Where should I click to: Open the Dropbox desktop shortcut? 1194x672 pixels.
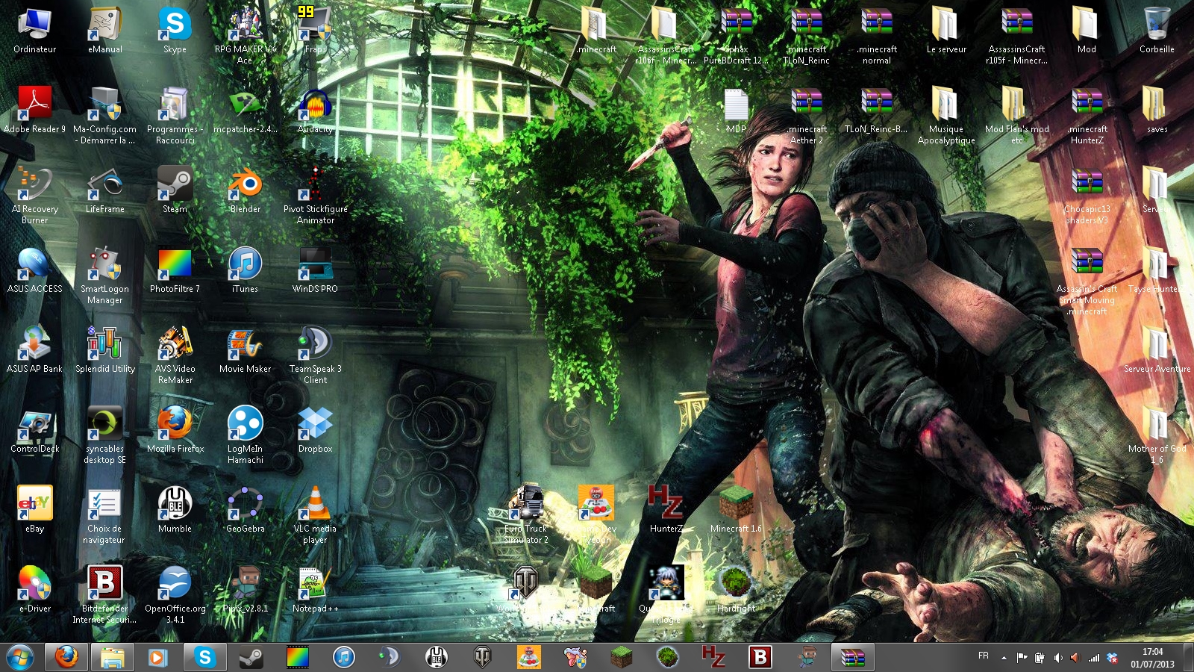tap(315, 429)
